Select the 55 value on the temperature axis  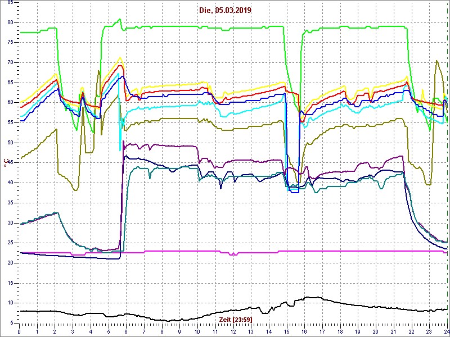tap(10, 122)
